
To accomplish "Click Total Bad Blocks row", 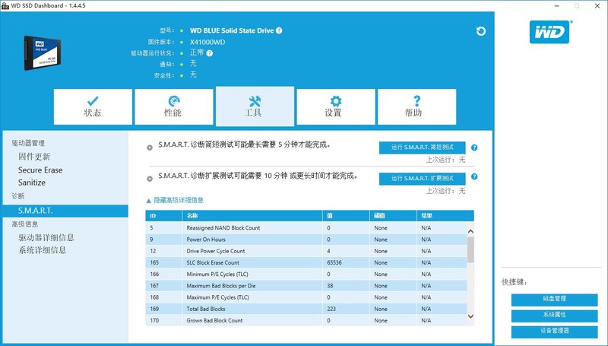I will [306, 309].
